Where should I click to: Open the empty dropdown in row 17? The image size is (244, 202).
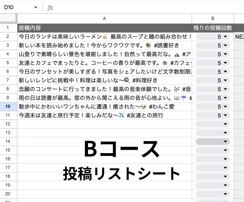212,168
